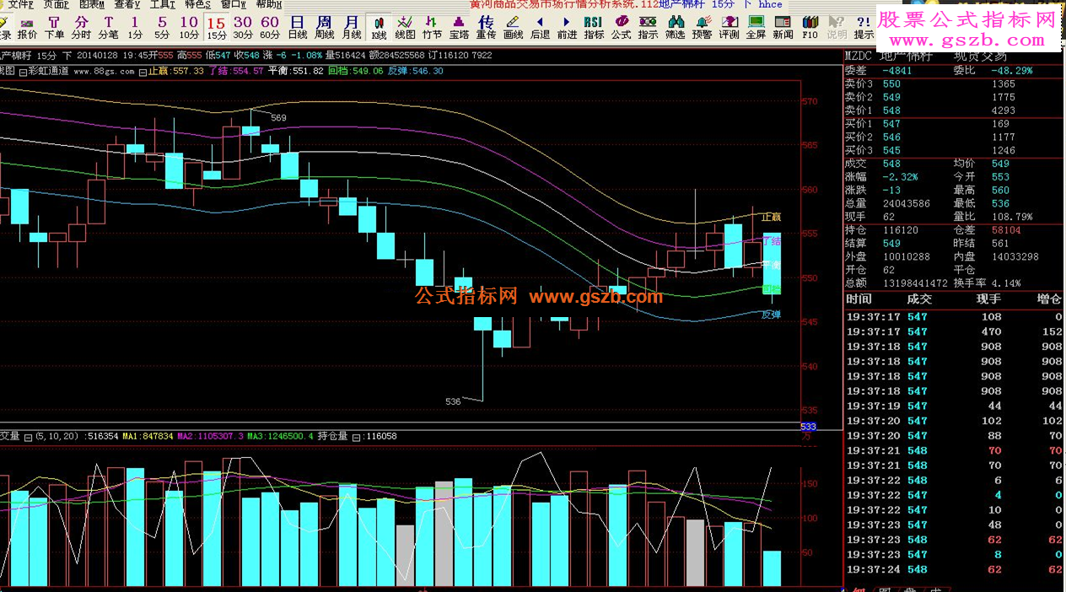Image resolution: width=1066 pixels, height=592 pixels.
Task: Open the 预警 alert bell icon
Action: pyautogui.click(x=702, y=26)
